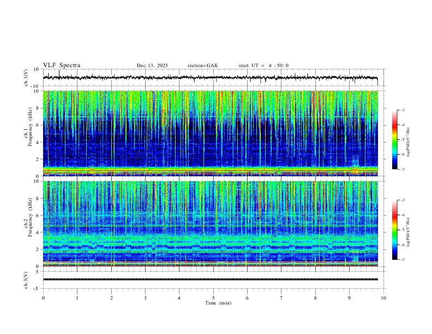Click the ch.2 spectrogram color bar
Screen dimensions: 432x334
pos(394,230)
